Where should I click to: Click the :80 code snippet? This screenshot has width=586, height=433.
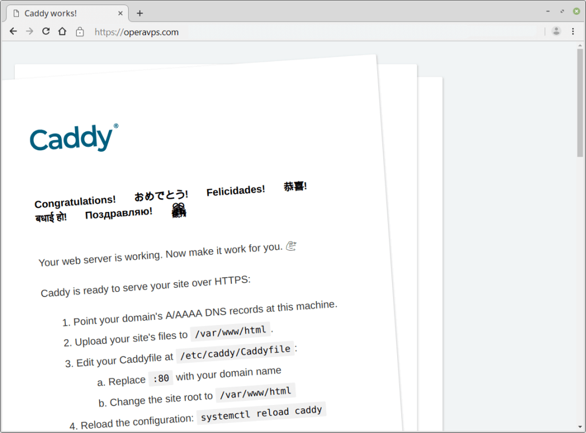tap(160, 379)
